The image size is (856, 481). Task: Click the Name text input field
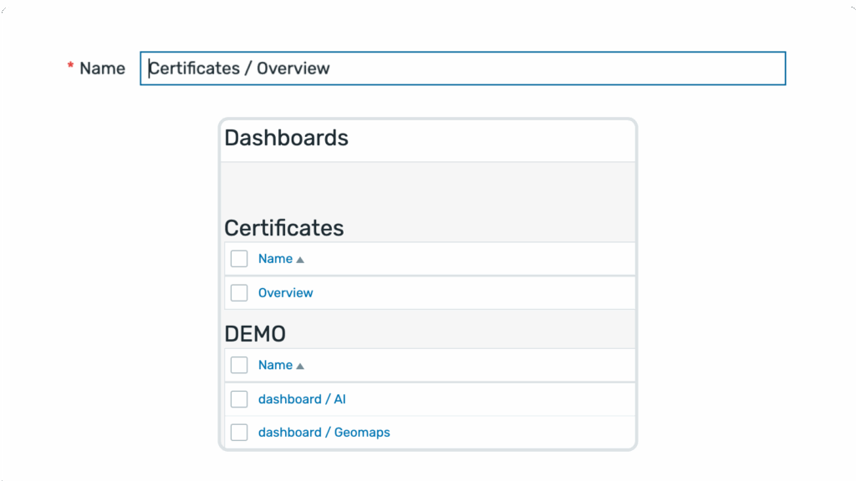point(462,68)
